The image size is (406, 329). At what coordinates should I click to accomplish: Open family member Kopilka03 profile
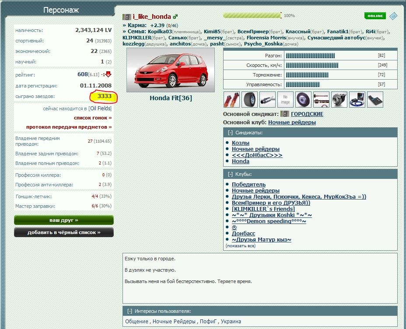160,31
